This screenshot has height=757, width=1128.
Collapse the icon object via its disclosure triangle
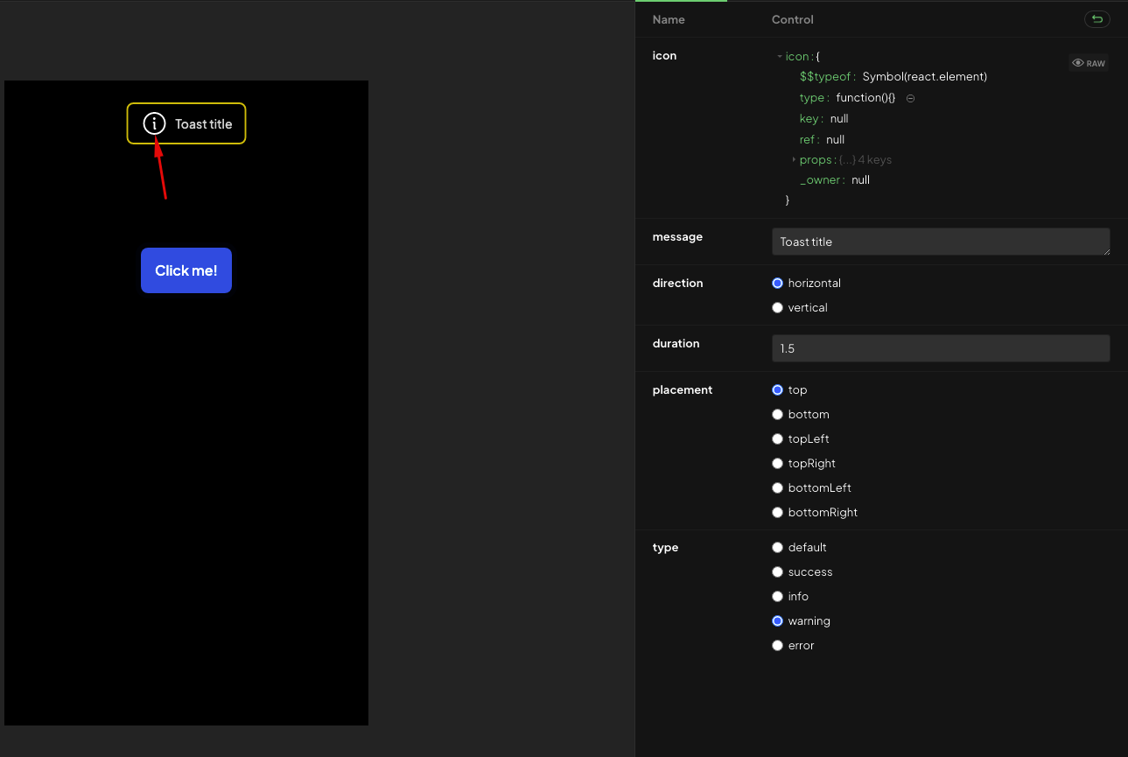click(779, 55)
